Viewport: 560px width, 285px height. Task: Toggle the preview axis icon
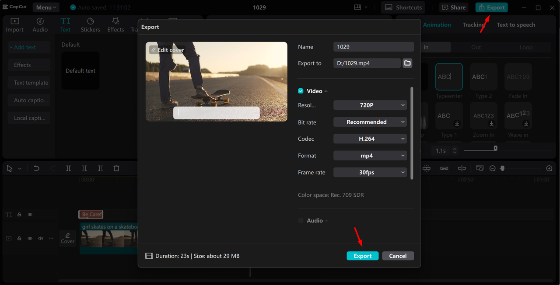pyautogui.click(x=462, y=168)
